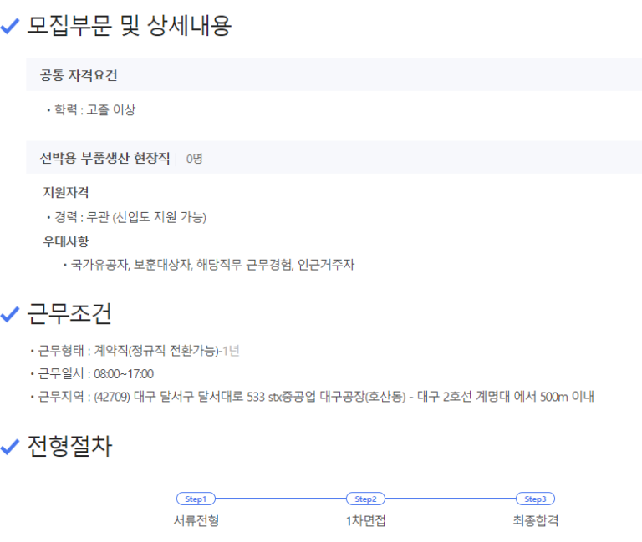
Task: Click the 공통 자격요건 section header
Action: click(79, 76)
